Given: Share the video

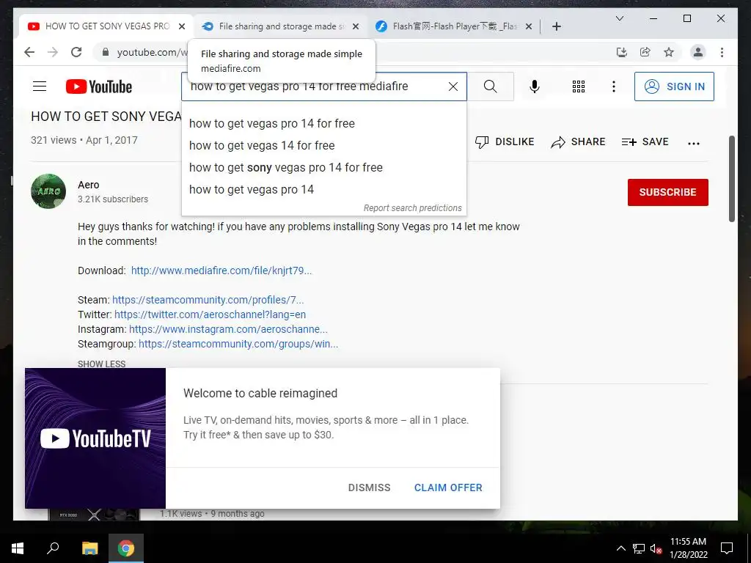Looking at the screenshot, I should click(x=578, y=141).
